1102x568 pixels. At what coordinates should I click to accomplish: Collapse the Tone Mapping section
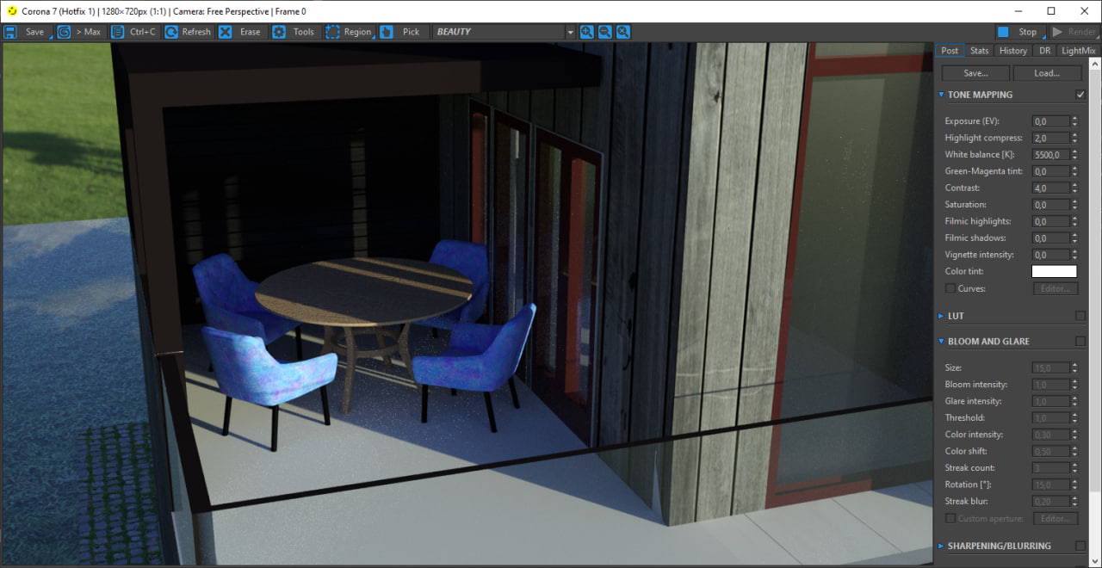click(941, 95)
